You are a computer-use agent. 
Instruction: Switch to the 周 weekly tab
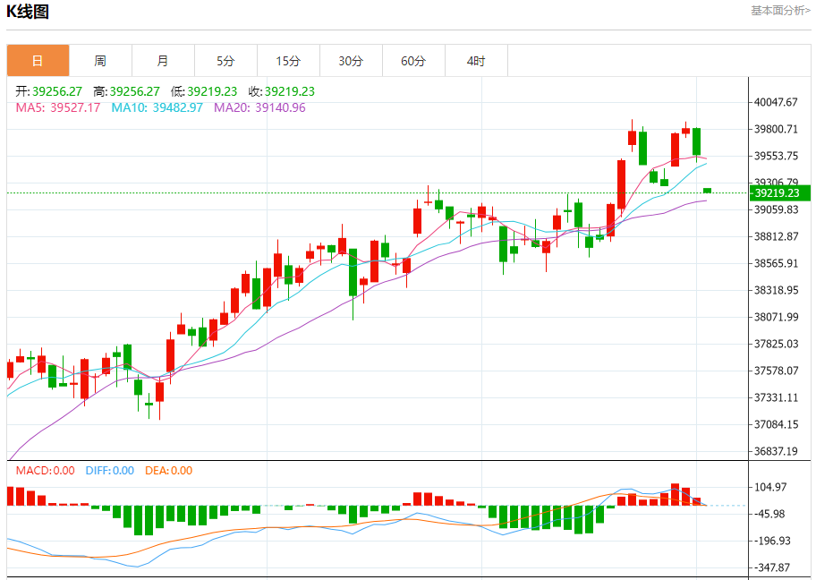pyautogui.click(x=100, y=61)
